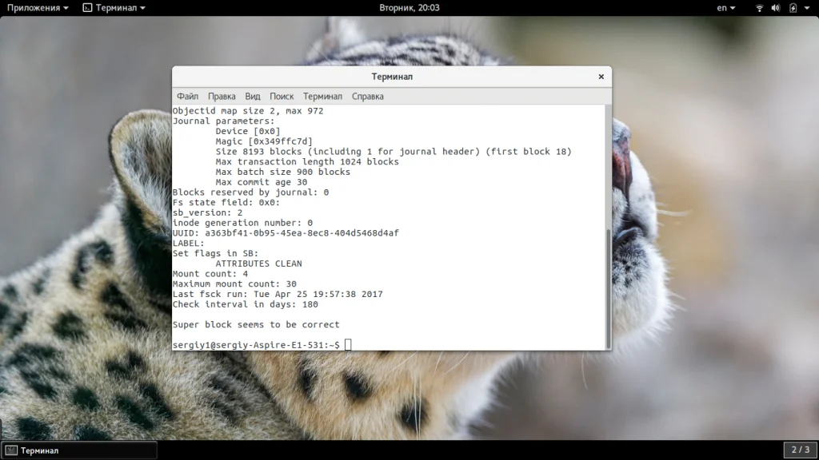Open the Справка help menu
The width and height of the screenshot is (819, 460).
[368, 97]
